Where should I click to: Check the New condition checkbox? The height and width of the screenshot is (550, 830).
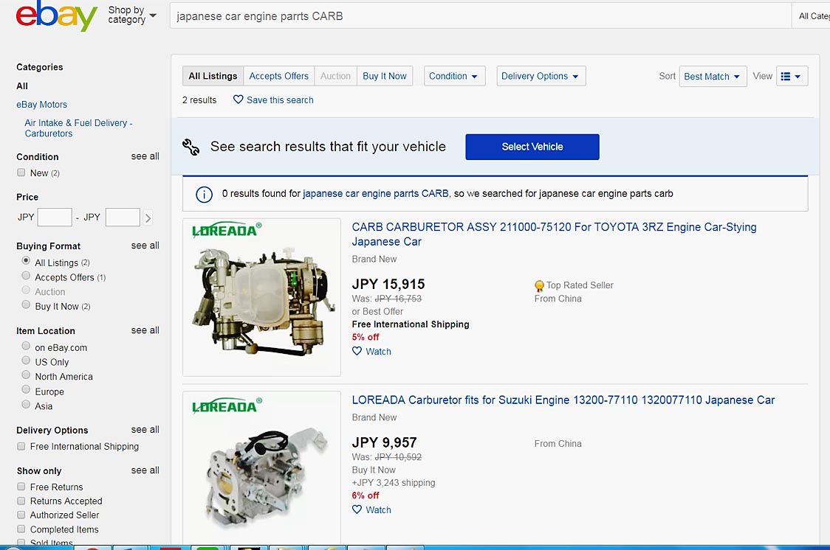(21, 173)
